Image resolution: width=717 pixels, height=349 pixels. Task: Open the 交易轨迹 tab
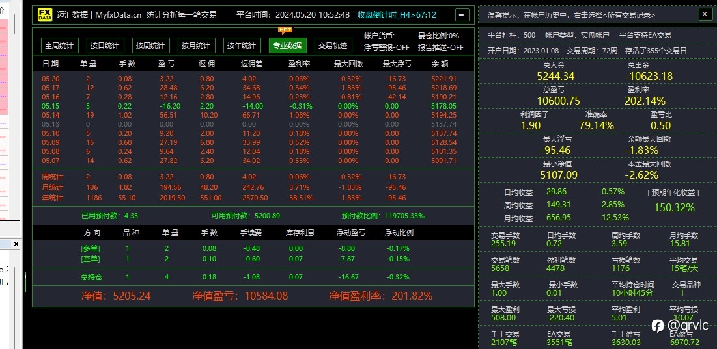pos(333,45)
